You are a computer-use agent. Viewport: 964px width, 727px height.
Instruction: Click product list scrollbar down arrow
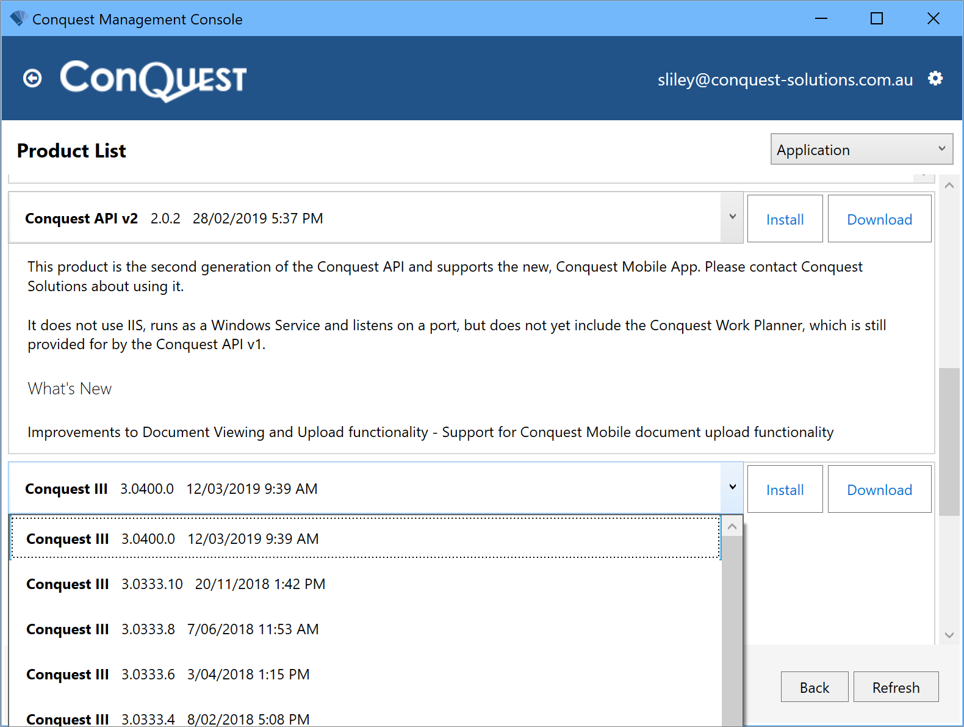click(x=949, y=635)
